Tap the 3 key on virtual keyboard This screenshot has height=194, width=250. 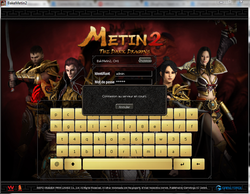coord(173,139)
